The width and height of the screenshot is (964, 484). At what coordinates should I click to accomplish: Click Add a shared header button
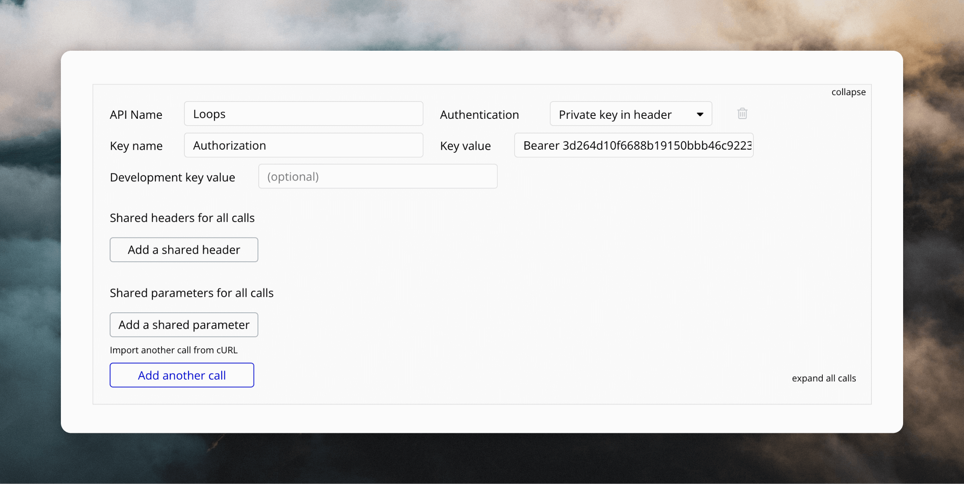tap(184, 250)
